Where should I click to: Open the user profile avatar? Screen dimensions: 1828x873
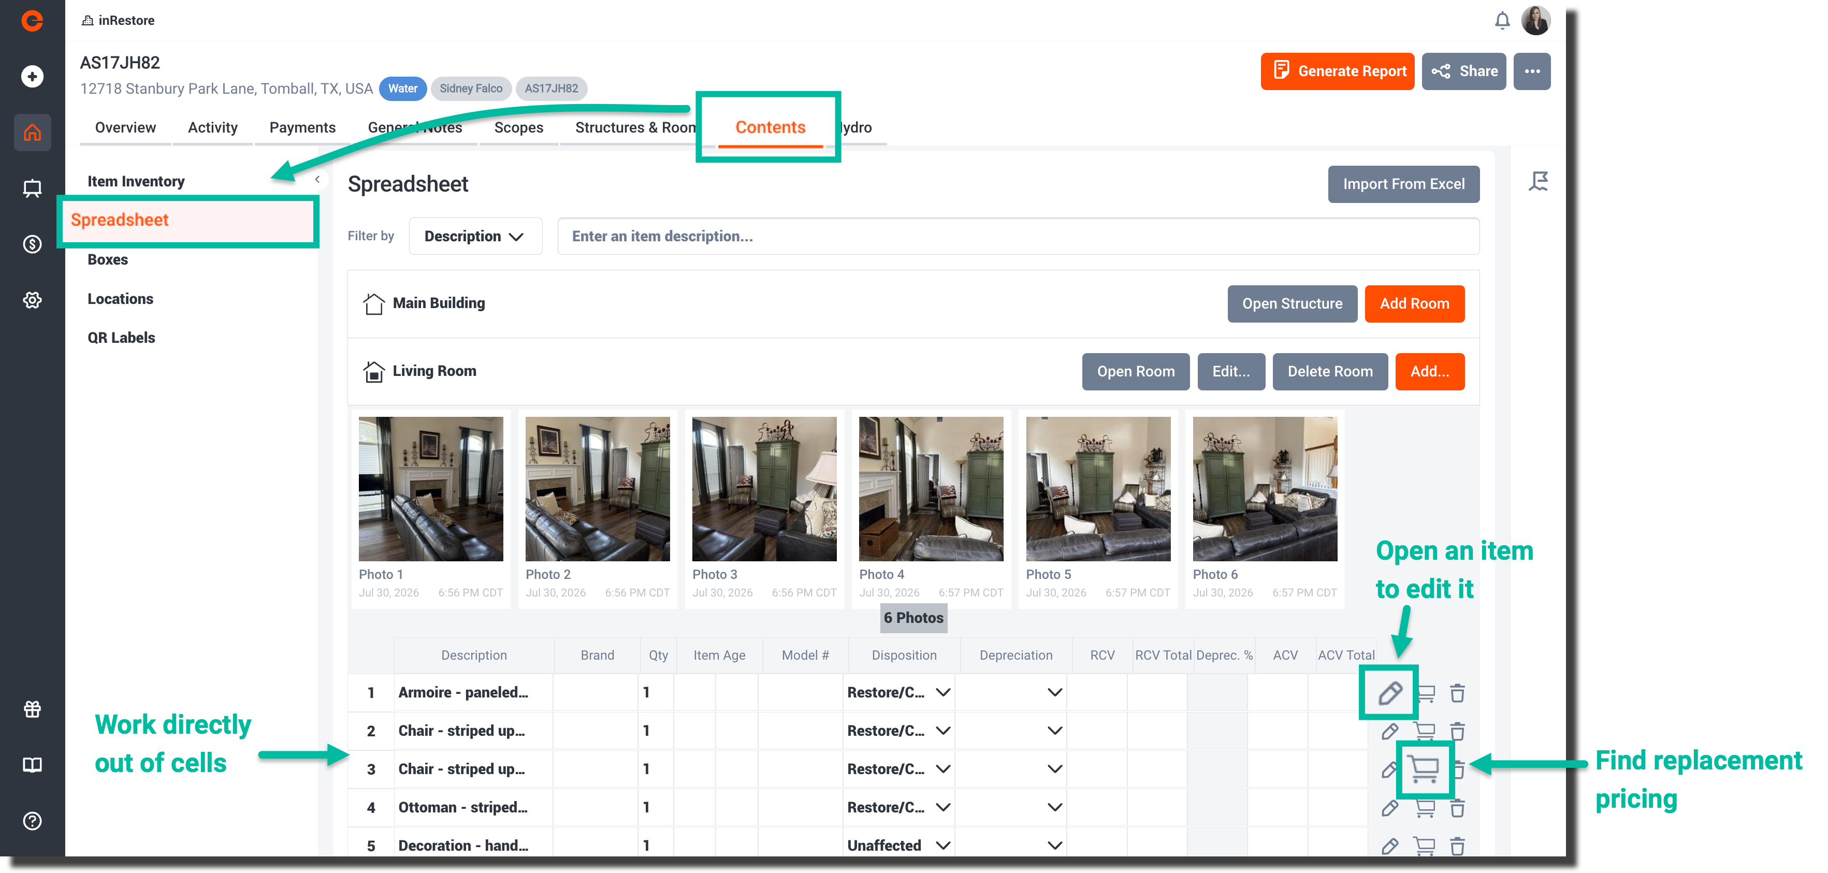[1535, 21]
